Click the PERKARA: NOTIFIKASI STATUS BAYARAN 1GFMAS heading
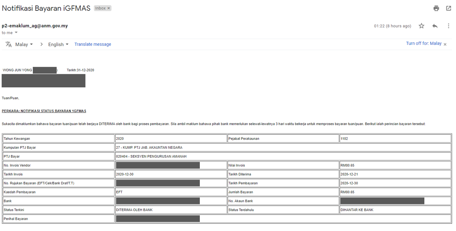The width and height of the screenshot is (456, 231). pyautogui.click(x=44, y=111)
